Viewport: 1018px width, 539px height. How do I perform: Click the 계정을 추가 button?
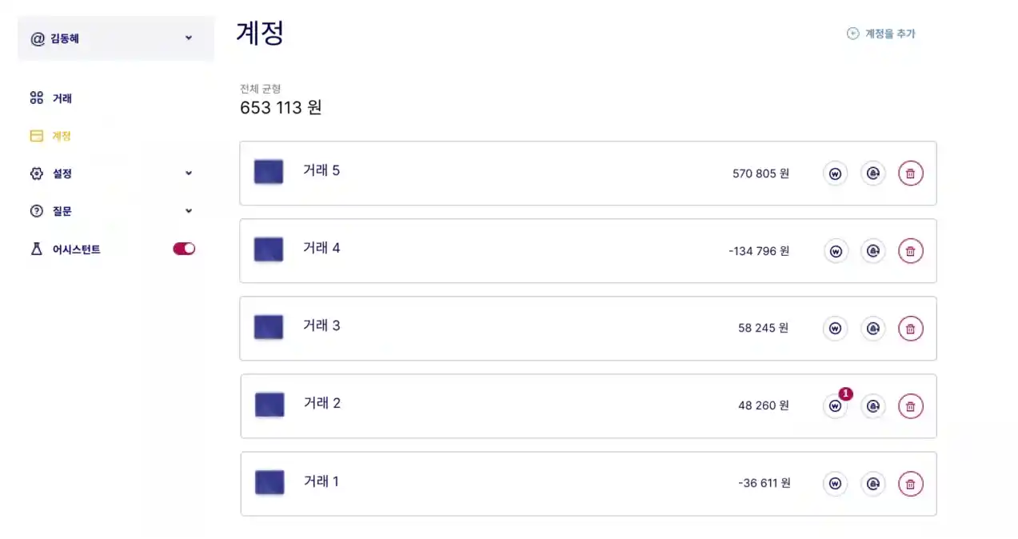point(881,34)
